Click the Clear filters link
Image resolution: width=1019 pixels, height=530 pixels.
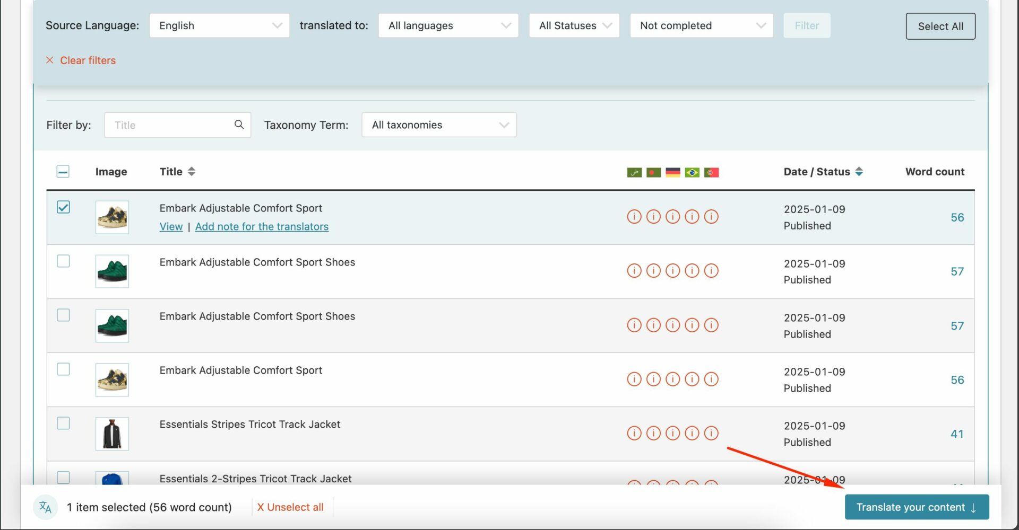pyautogui.click(x=81, y=60)
